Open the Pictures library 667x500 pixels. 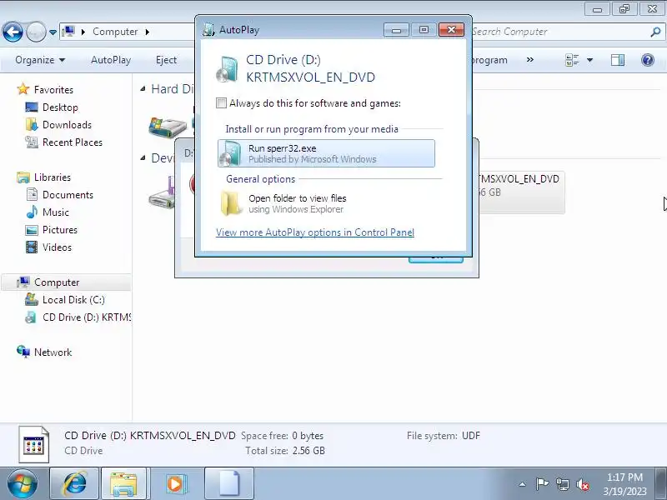pyautogui.click(x=59, y=230)
